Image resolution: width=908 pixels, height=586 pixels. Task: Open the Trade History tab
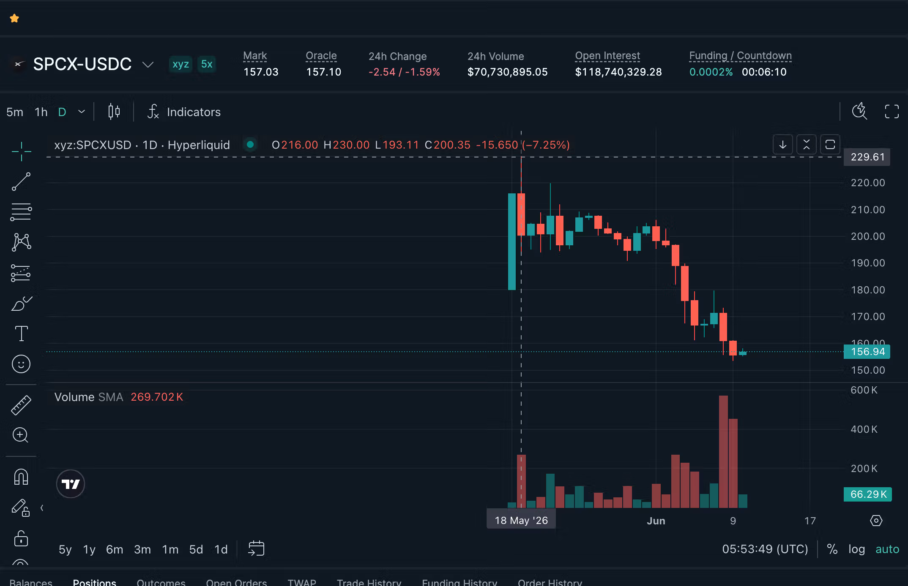[369, 582]
